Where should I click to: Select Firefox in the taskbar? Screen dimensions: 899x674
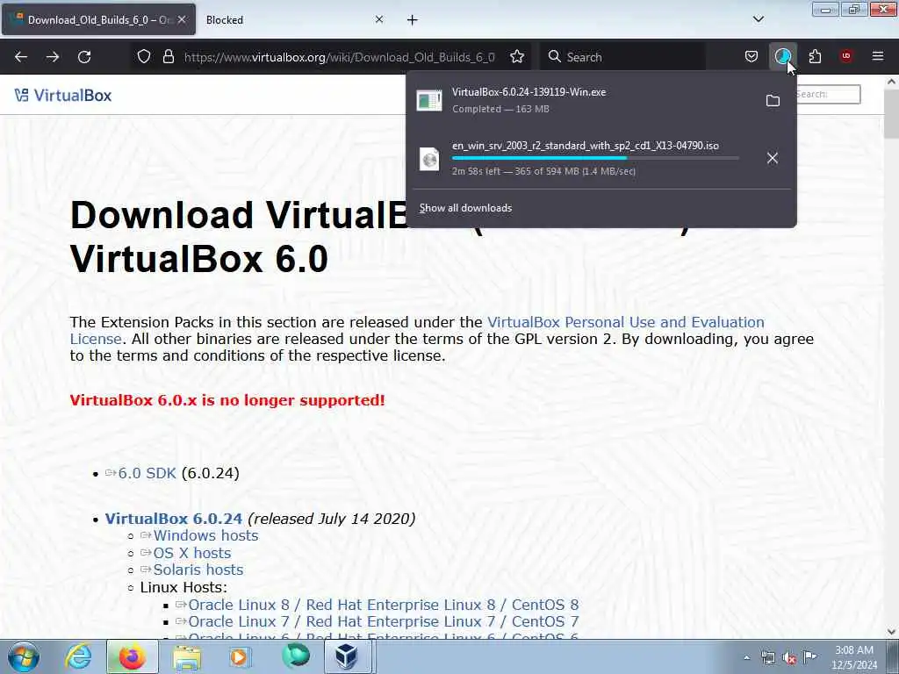132,656
